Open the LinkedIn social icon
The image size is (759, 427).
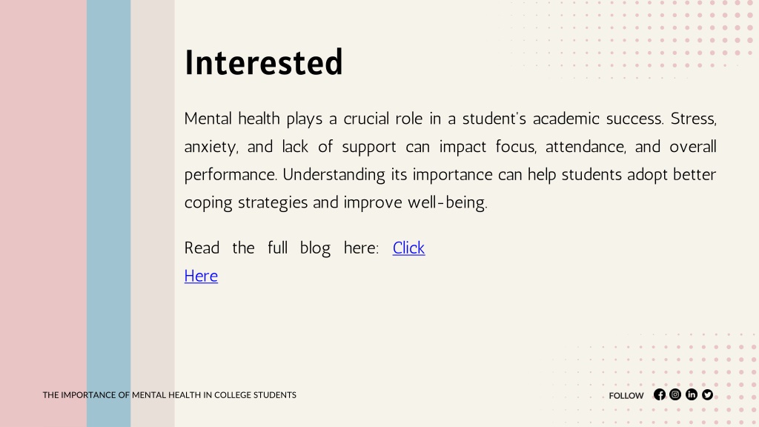[692, 394]
